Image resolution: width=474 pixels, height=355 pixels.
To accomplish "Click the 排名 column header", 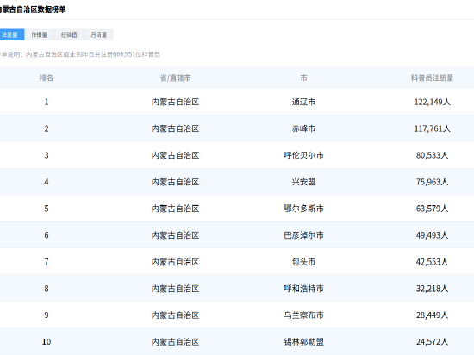I will (x=47, y=78).
